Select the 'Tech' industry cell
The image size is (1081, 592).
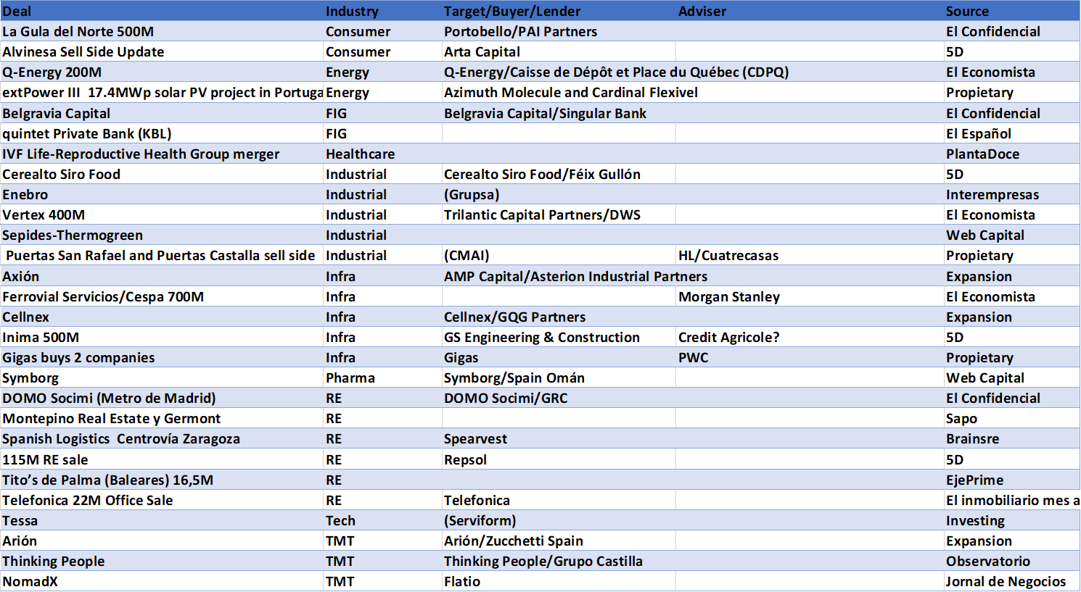[382, 520]
